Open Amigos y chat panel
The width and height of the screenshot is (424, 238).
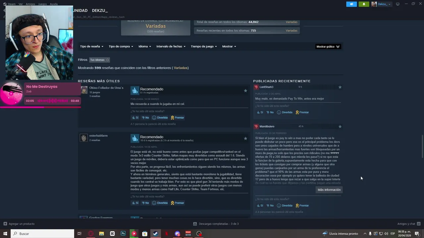click(409, 224)
